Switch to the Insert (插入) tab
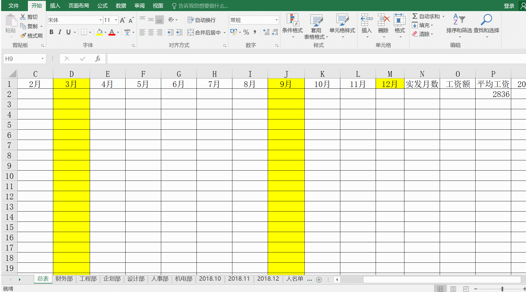This screenshot has width=526, height=292. pyautogui.click(x=55, y=6)
